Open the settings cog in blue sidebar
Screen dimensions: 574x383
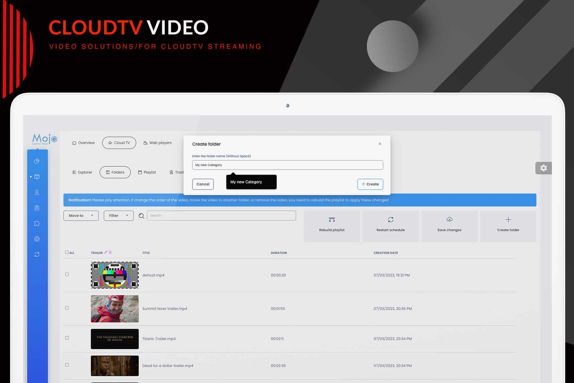point(37,239)
